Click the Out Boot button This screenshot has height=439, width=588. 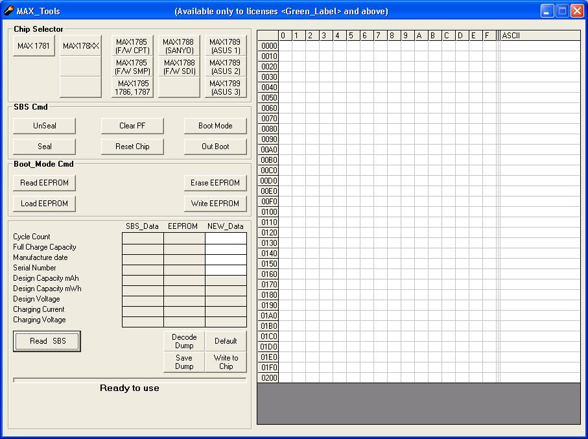click(x=215, y=147)
